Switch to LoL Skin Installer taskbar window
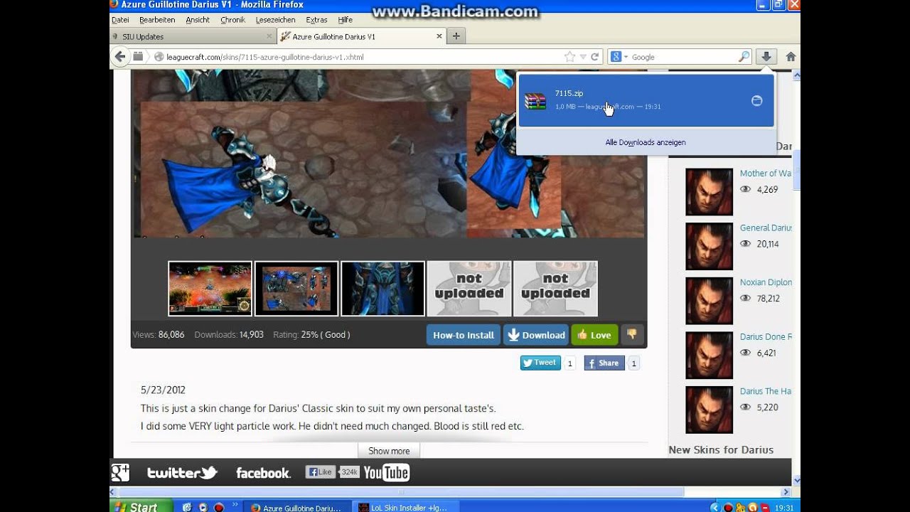Image resolution: width=910 pixels, height=512 pixels. 405,507
